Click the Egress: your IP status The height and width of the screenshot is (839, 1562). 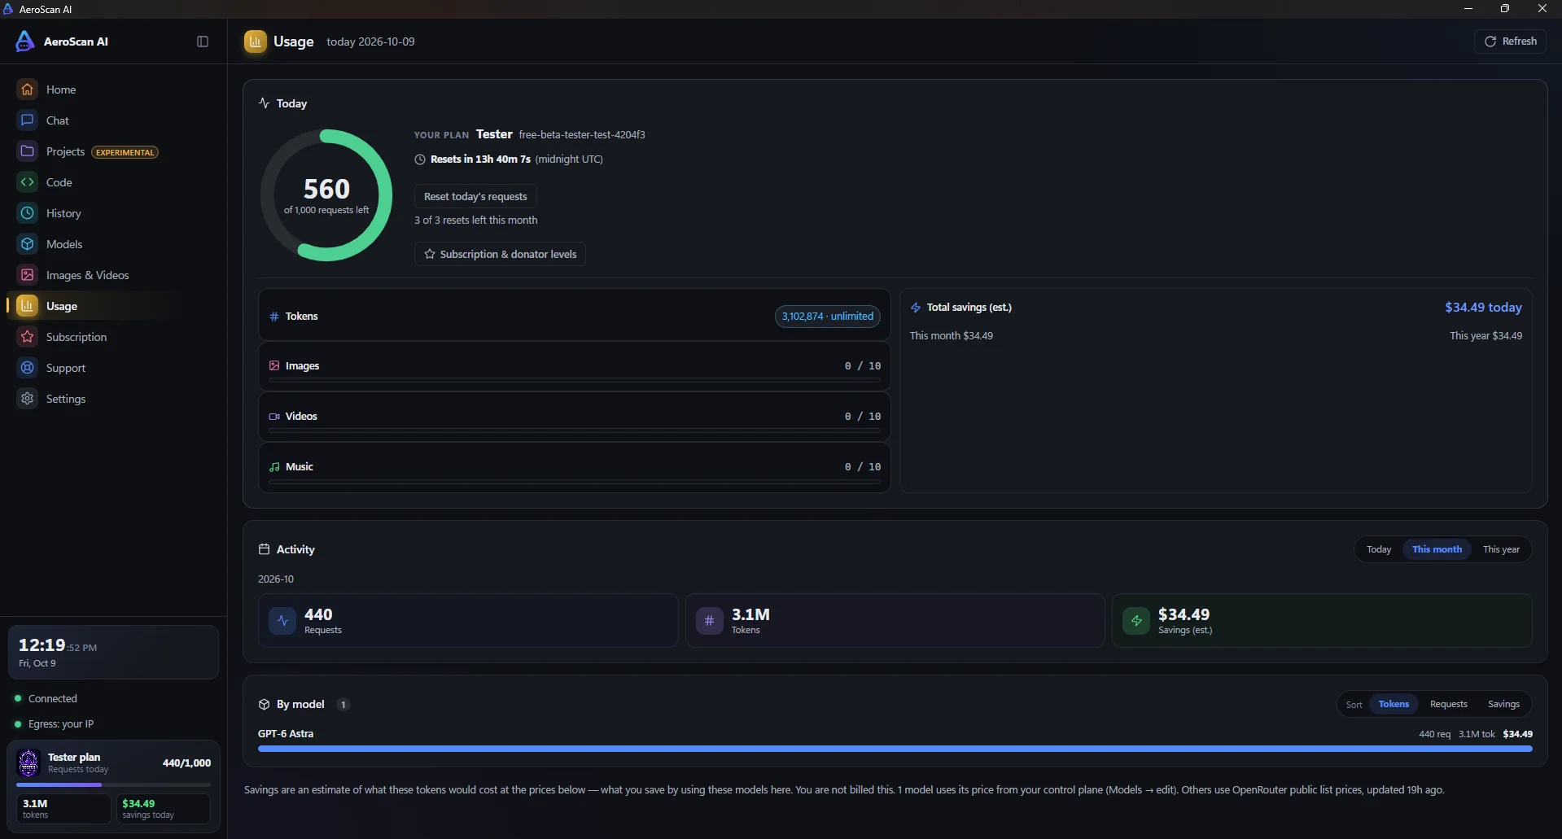(x=54, y=723)
